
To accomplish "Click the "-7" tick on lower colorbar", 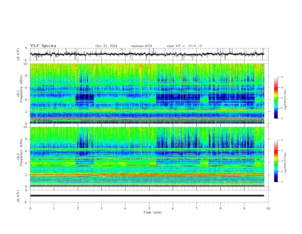I will pyautogui.click(x=281, y=182).
